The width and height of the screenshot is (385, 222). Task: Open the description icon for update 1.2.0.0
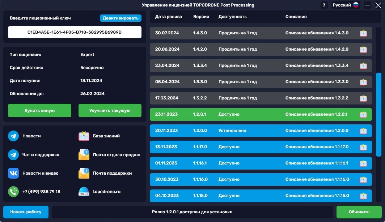tap(363, 131)
